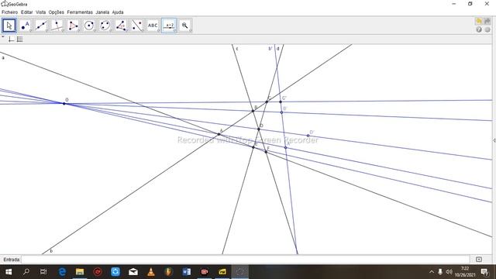Open the Angle tool dropdown arrow
Viewport: 496px width, 279px height.
127,31
